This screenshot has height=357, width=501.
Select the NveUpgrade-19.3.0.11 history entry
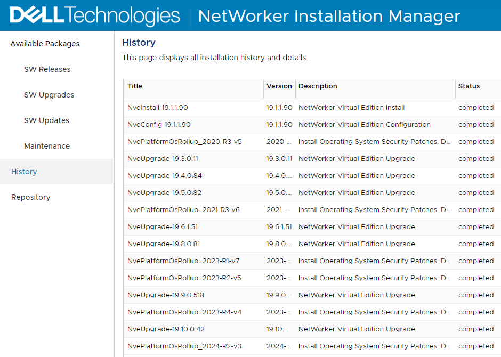coord(163,159)
